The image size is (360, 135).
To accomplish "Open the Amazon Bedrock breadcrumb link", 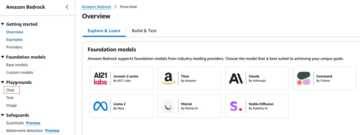I will click(x=96, y=7).
